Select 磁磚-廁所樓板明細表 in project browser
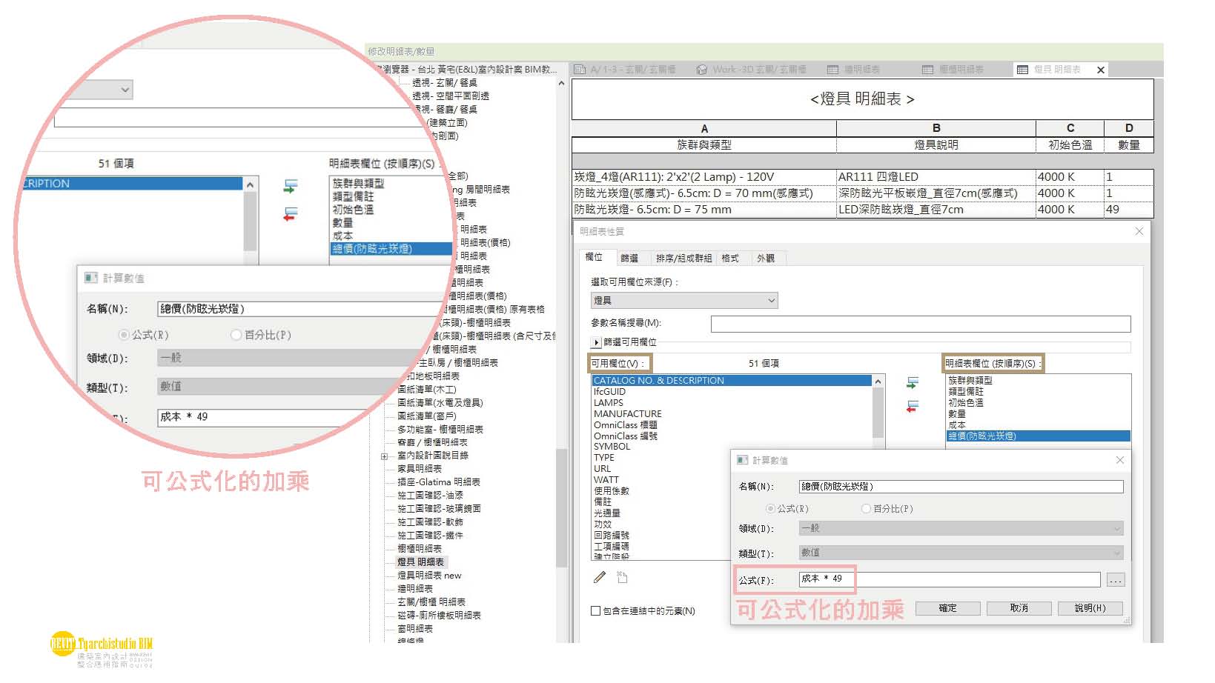 click(439, 616)
